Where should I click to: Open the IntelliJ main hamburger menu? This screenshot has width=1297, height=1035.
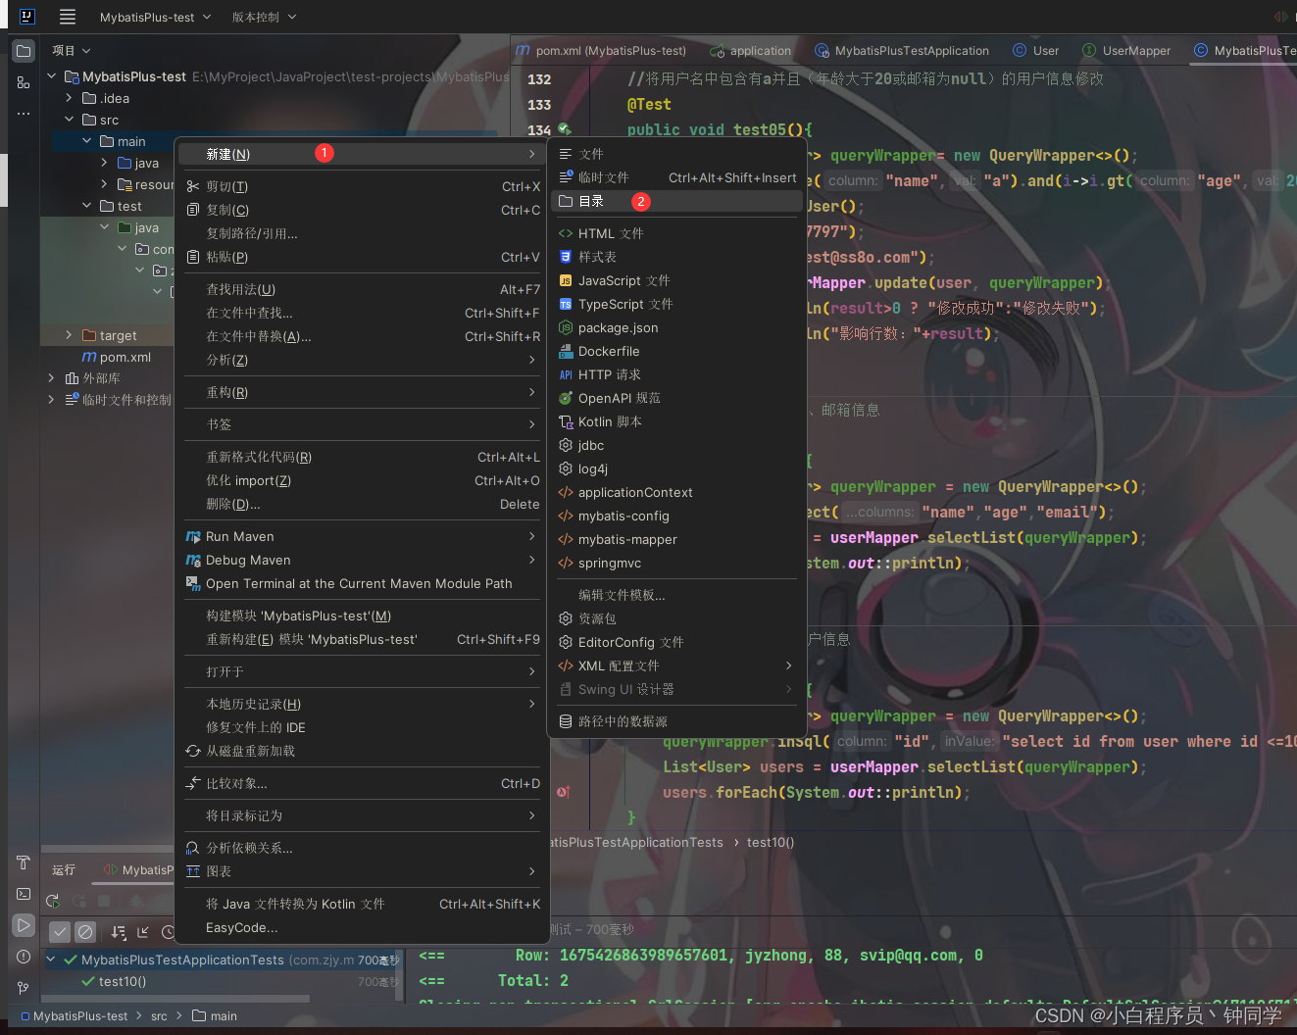68,17
